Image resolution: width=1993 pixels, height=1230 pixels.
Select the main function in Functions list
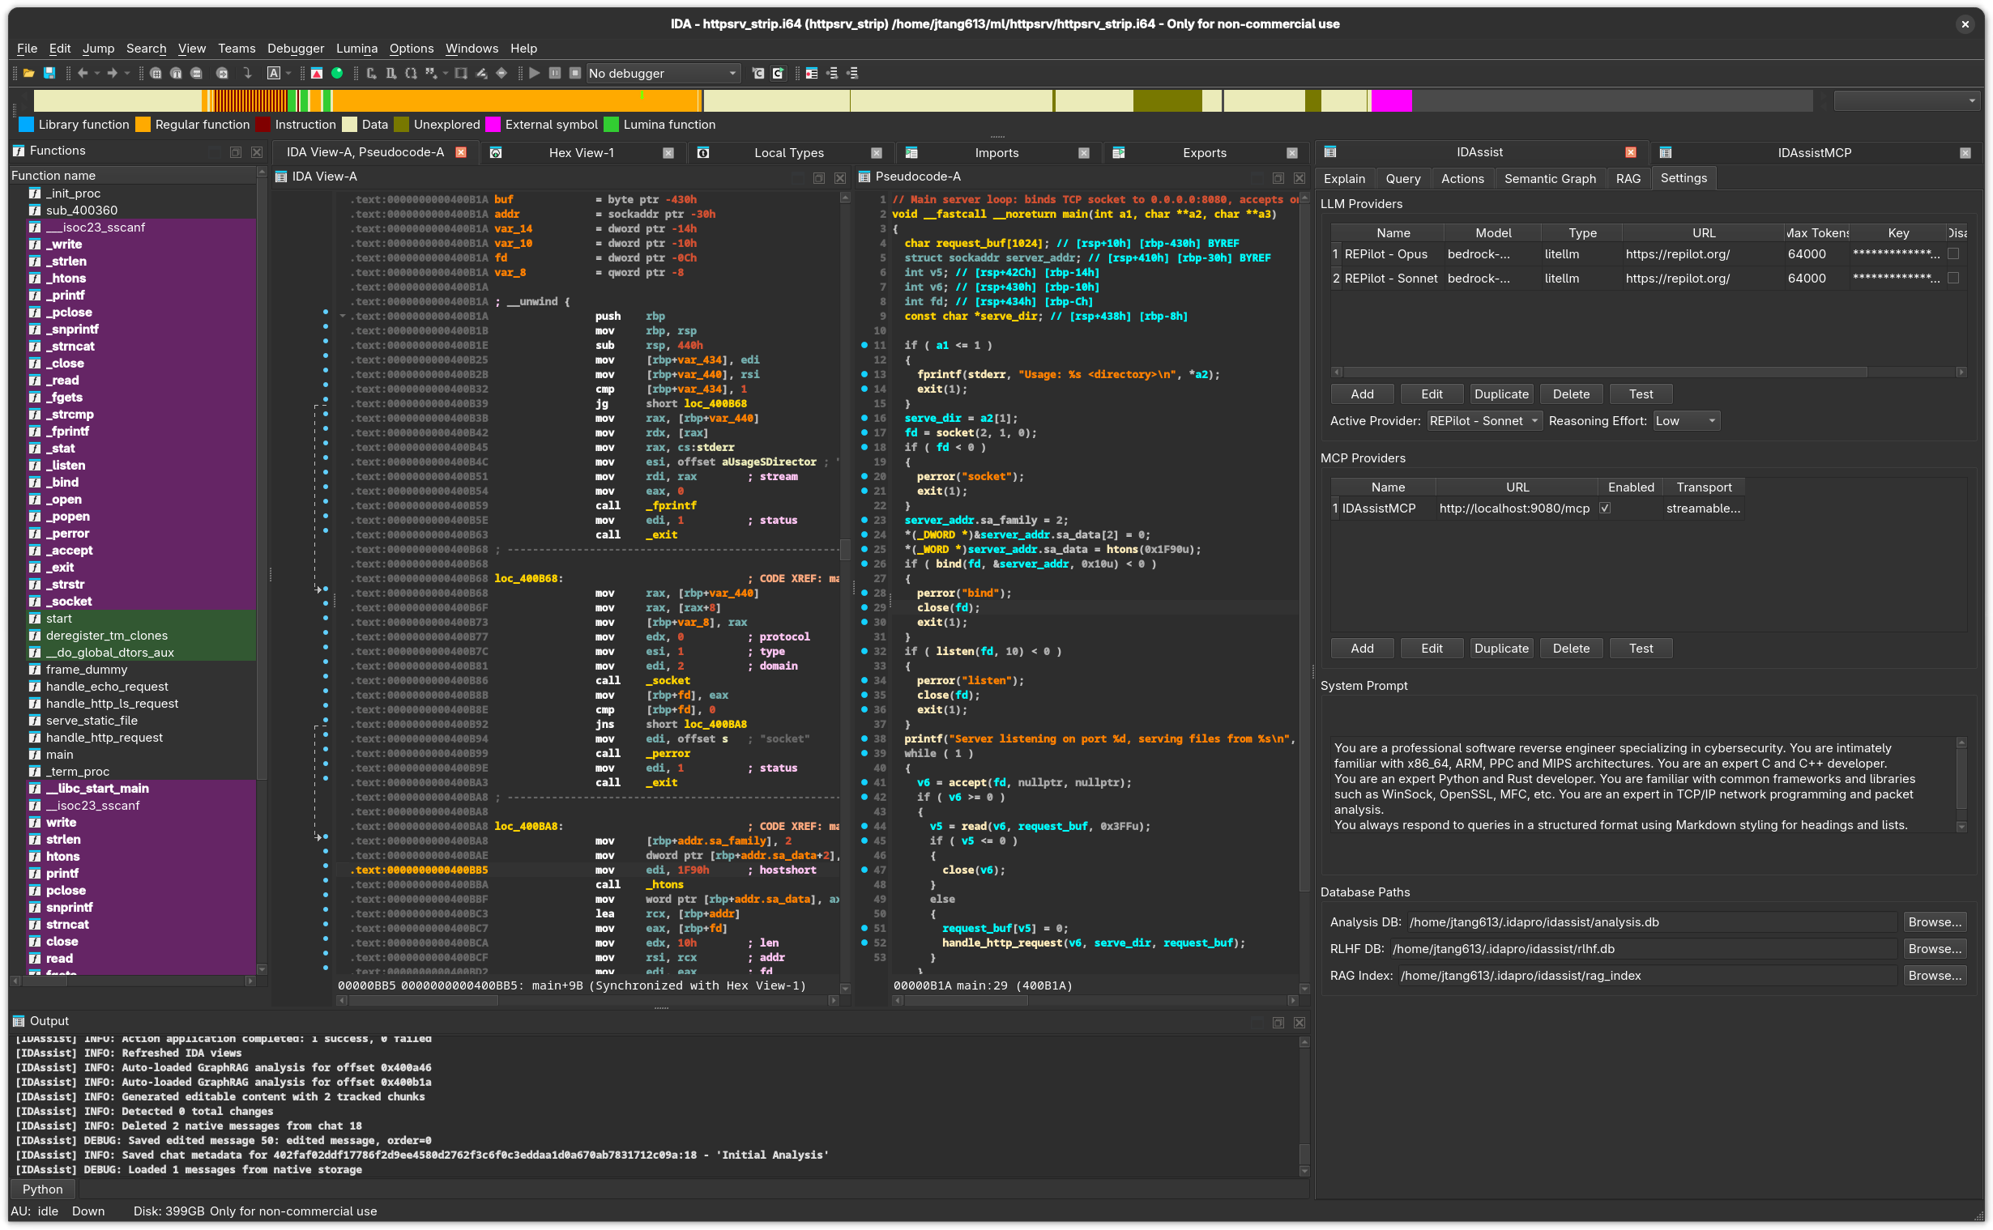click(x=58, y=754)
